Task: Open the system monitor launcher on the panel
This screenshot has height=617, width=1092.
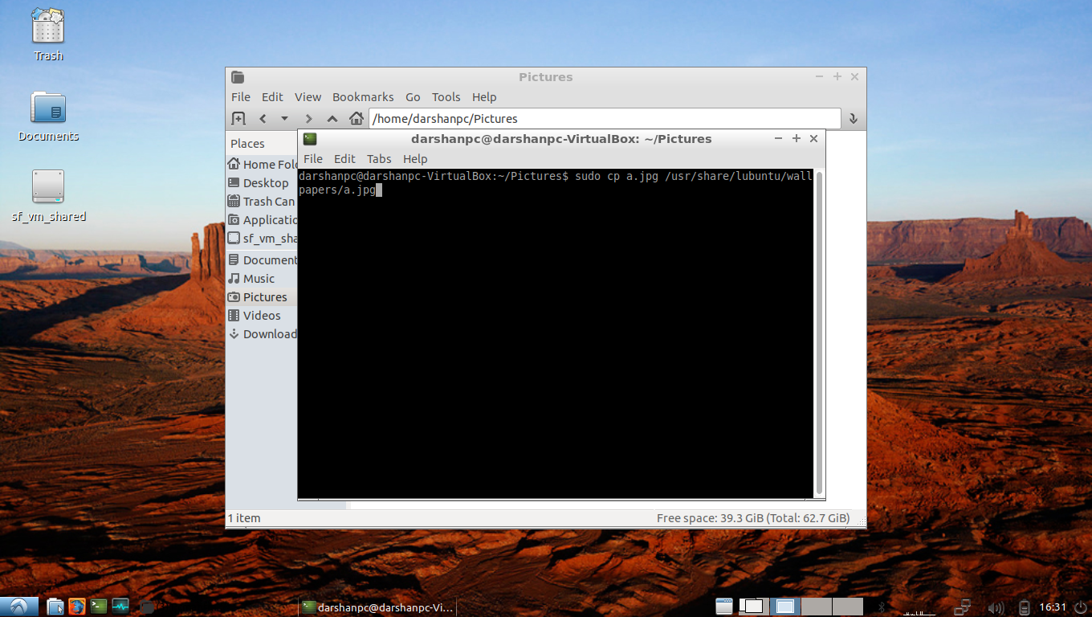Action: pyautogui.click(x=120, y=607)
